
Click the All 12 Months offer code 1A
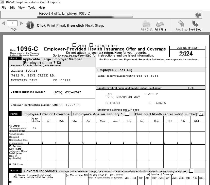pos(34,128)
